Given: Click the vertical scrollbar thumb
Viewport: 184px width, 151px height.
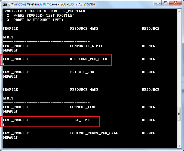Looking at the screenshot, I should click(179, 114).
